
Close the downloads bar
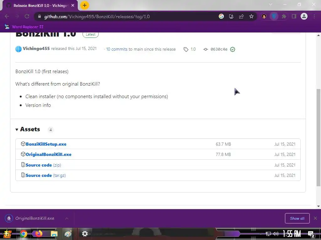(x=315, y=218)
